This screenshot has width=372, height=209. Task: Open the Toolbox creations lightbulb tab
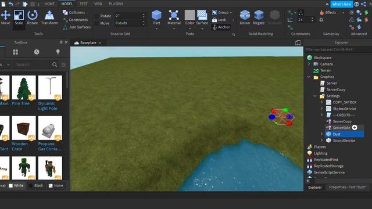pos(58,52)
